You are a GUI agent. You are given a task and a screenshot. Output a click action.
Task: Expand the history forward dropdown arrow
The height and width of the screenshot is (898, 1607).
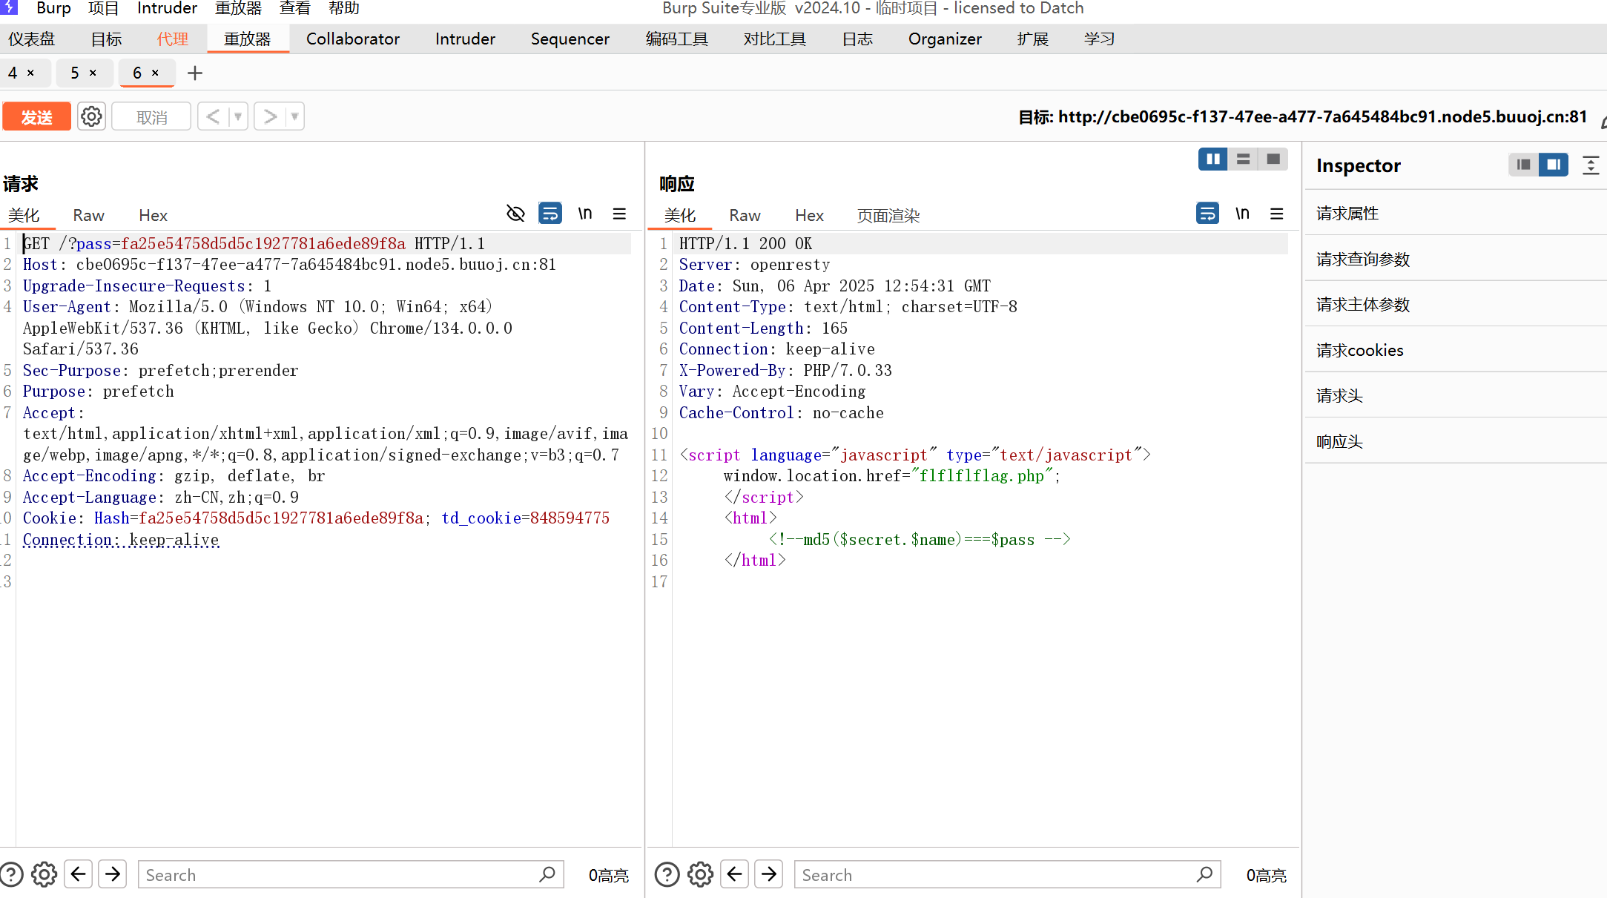[294, 116]
